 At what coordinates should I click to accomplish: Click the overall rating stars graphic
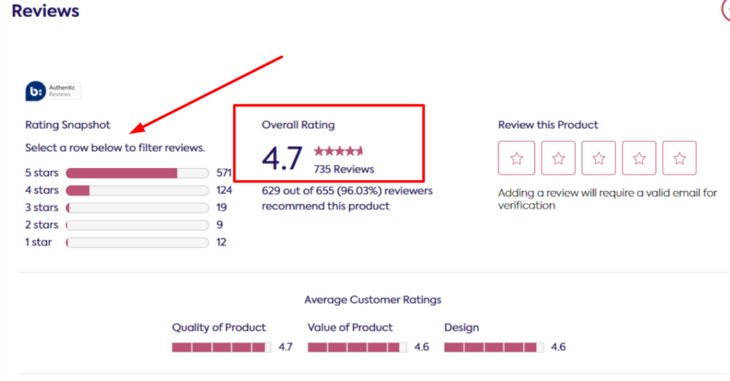coord(338,151)
